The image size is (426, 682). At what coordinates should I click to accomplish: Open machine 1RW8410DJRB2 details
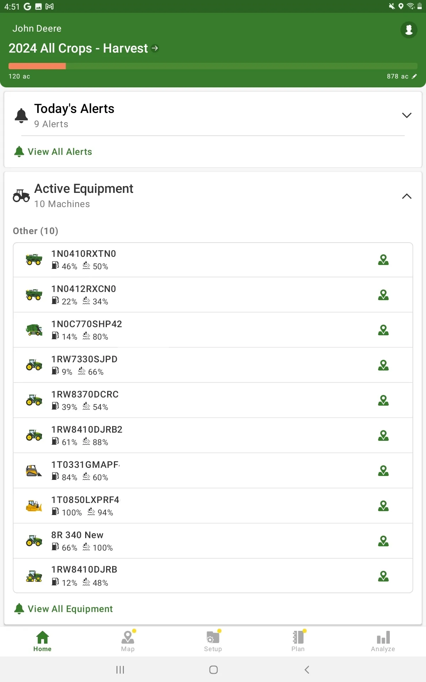[213, 435]
